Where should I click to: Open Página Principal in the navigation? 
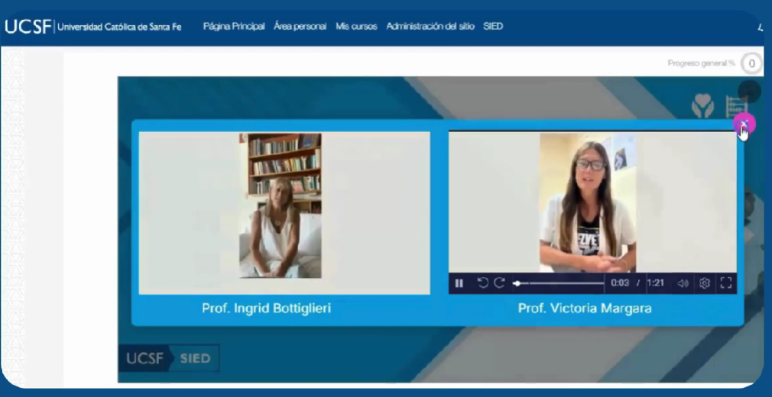pyautogui.click(x=234, y=26)
